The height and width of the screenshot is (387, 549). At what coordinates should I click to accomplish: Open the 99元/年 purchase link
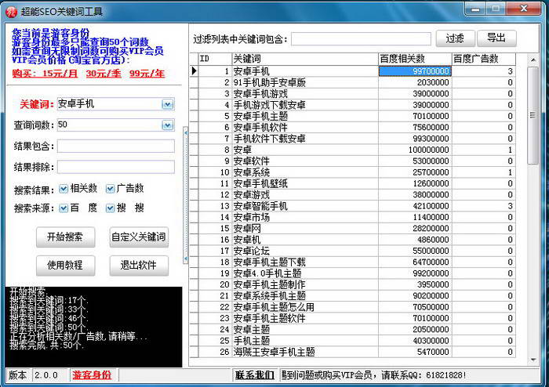(147, 74)
